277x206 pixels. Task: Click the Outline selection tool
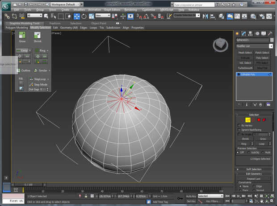[25, 70]
